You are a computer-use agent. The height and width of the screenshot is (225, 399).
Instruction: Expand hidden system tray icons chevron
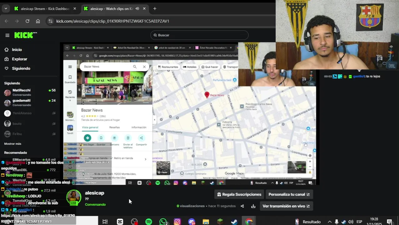click(329, 222)
